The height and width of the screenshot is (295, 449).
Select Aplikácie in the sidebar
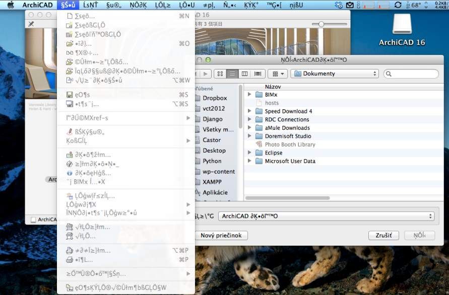click(215, 193)
